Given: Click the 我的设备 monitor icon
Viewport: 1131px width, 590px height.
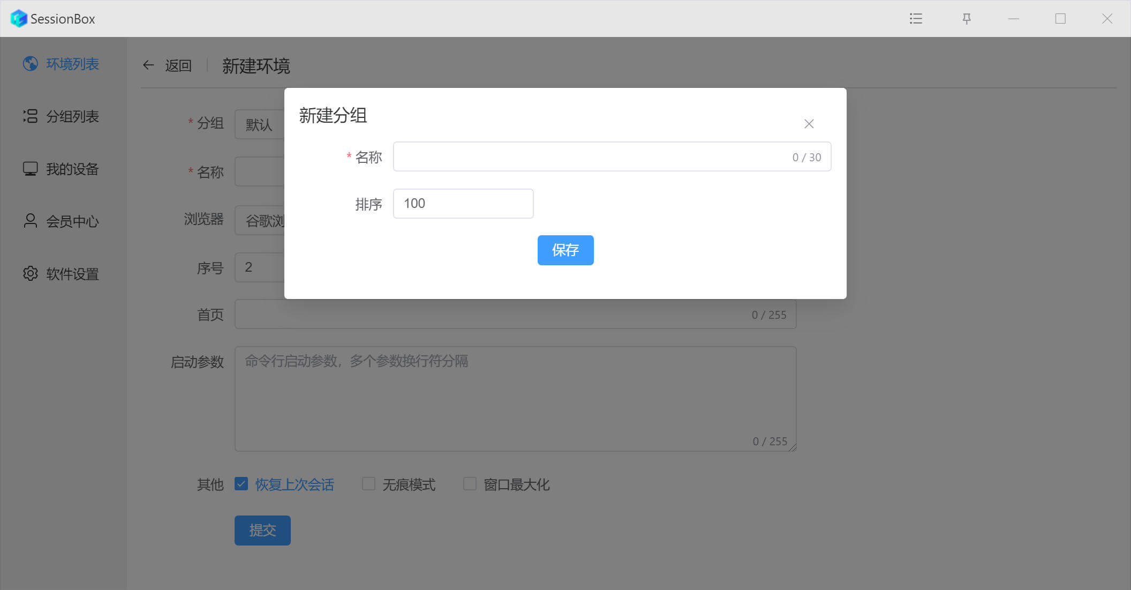Looking at the screenshot, I should point(30,169).
